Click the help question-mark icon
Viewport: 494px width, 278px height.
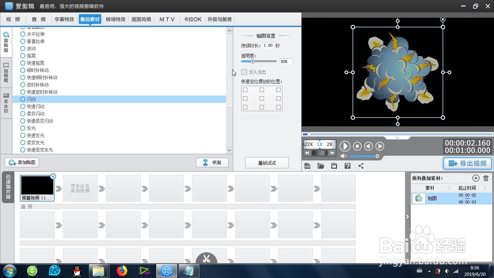coord(348,166)
